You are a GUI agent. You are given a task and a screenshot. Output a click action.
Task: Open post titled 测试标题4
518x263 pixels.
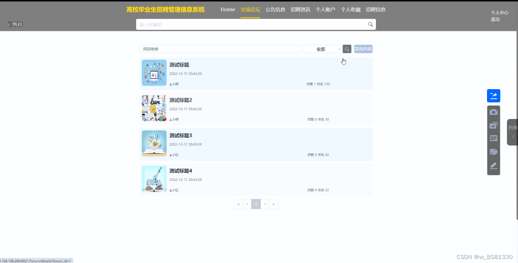click(x=181, y=171)
